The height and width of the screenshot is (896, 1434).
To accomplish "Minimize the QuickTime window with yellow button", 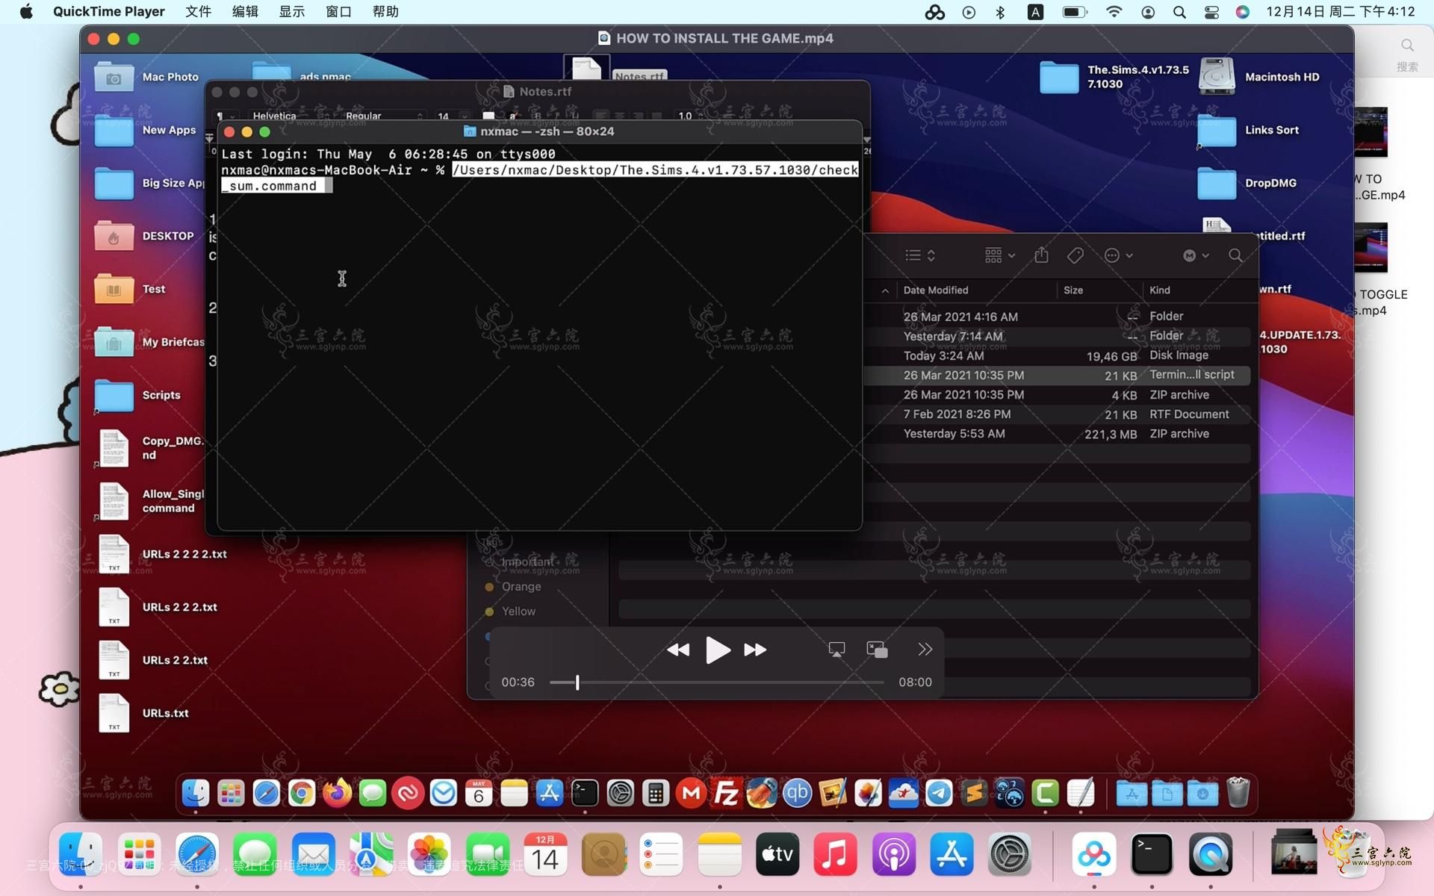I will 114,39.
